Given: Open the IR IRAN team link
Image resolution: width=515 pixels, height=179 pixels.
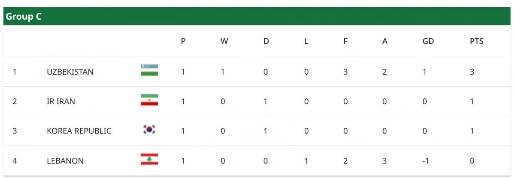Looking at the screenshot, I should 61,102.
